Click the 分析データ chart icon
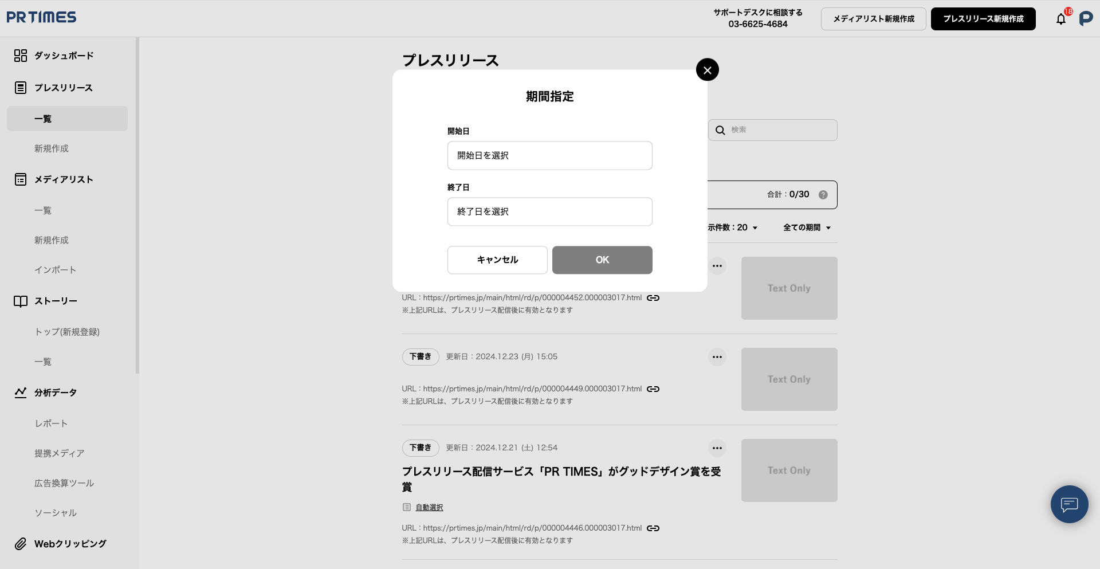The width and height of the screenshot is (1100, 569). pos(21,393)
